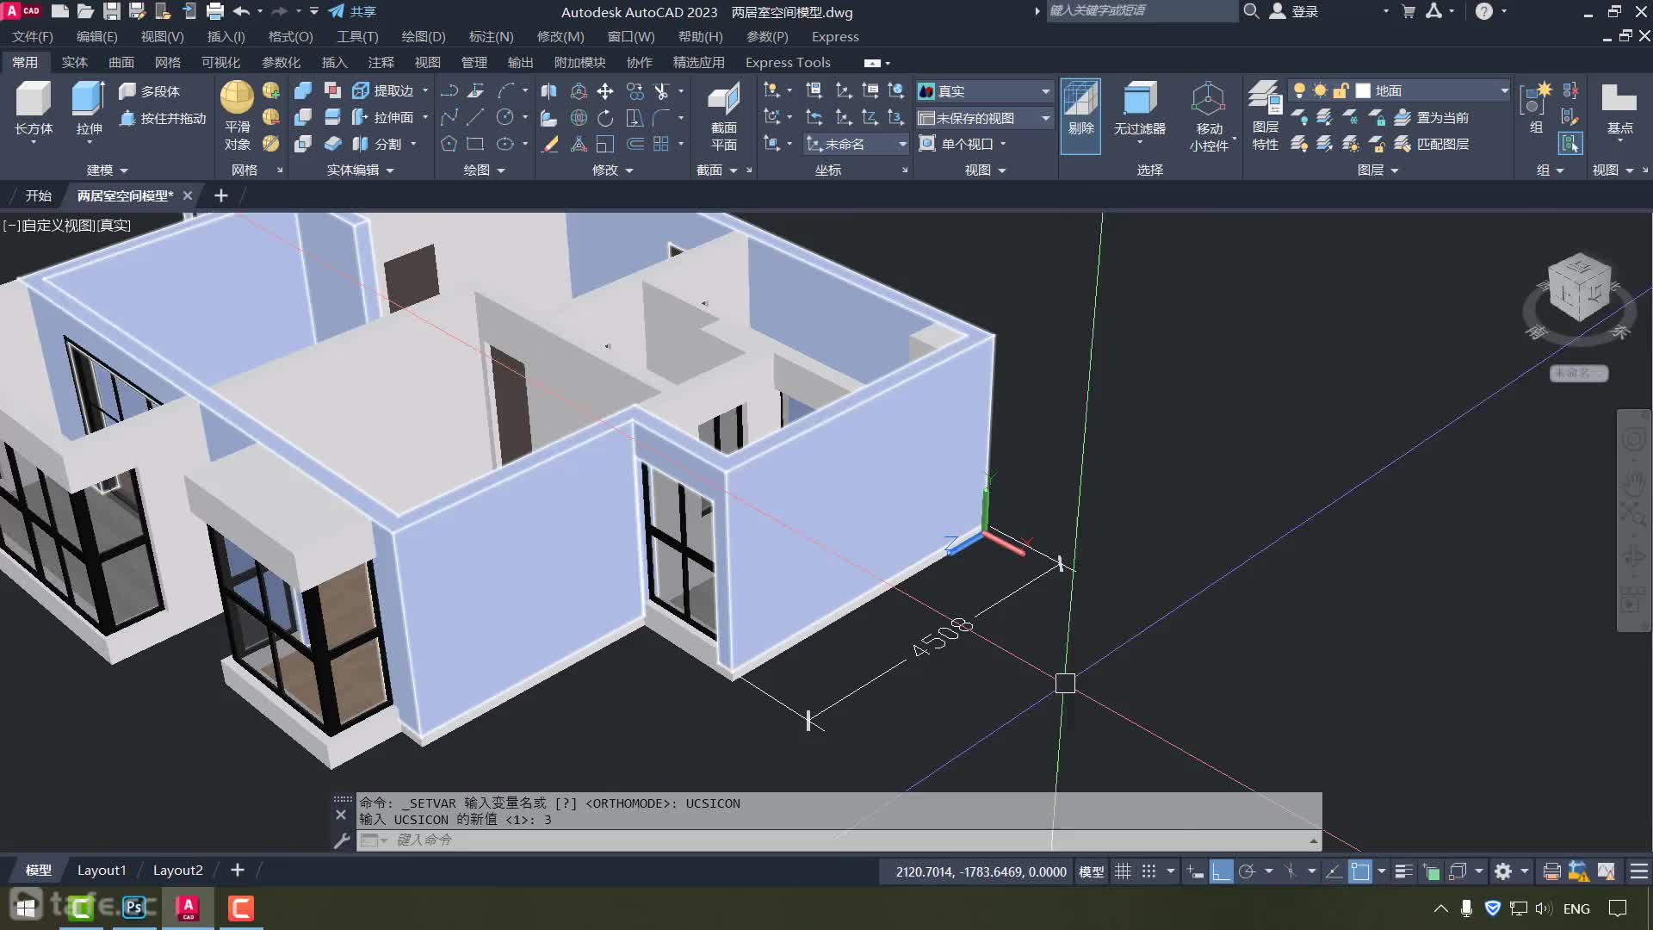Screen dimensions: 1653x930
Task: Open the 未命名 UCS dropdown
Action: (857, 144)
